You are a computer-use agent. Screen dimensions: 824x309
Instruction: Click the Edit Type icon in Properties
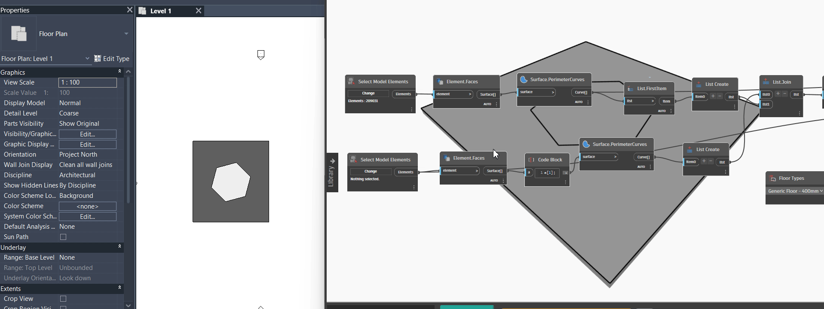coord(98,58)
